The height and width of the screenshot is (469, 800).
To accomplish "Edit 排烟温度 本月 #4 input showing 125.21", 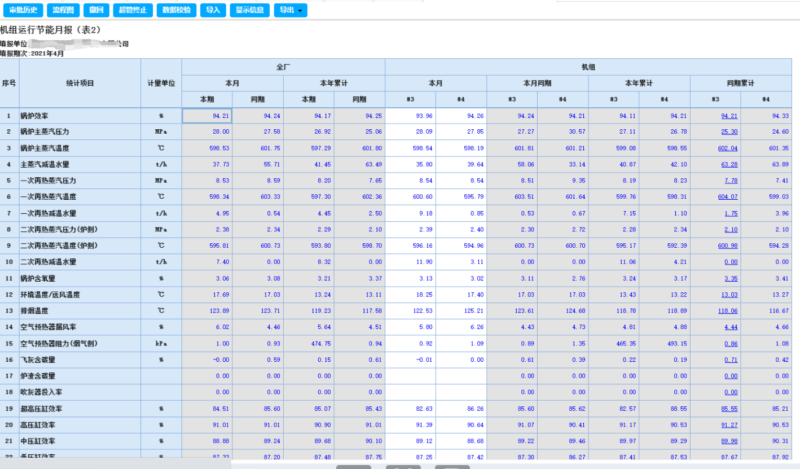I will 461,311.
